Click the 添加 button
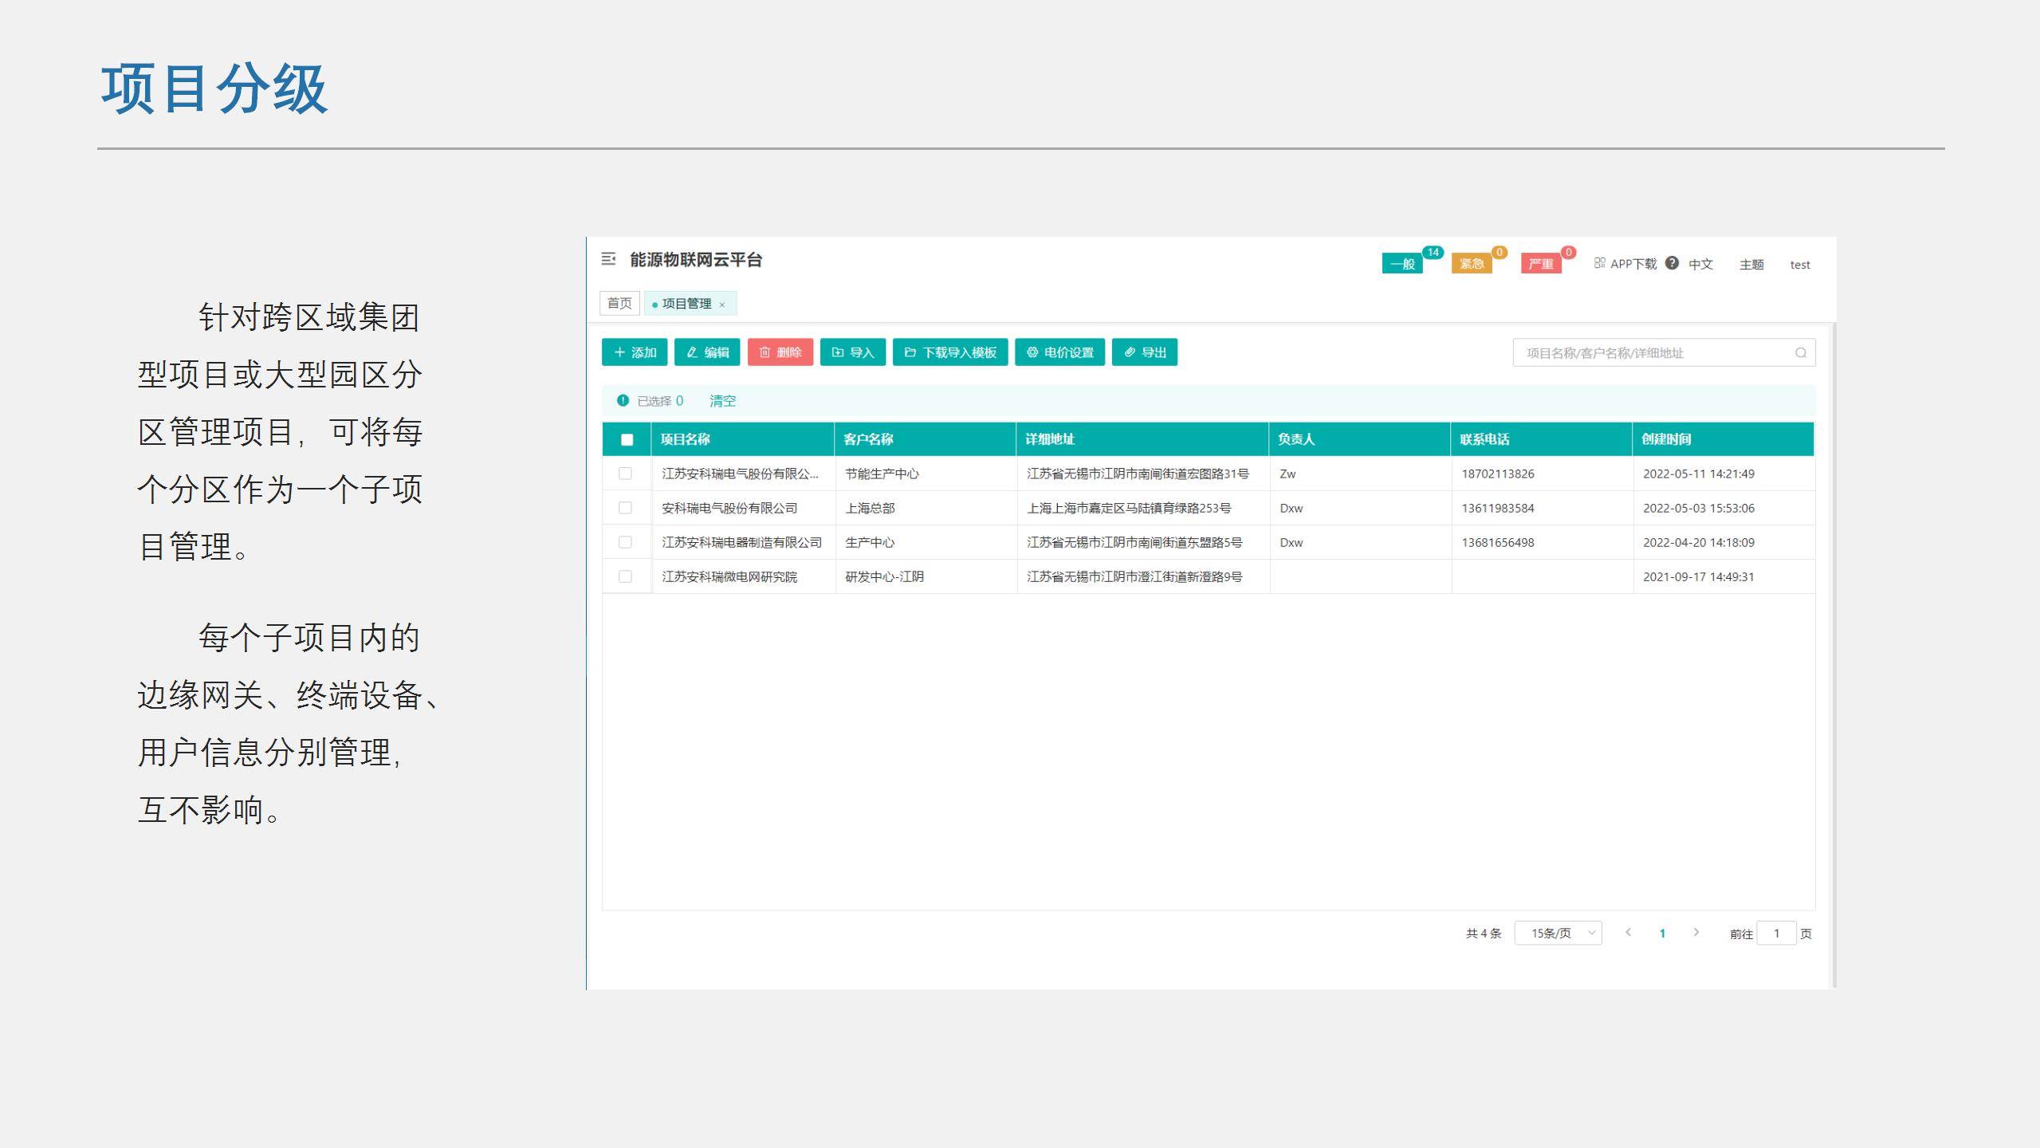The height and width of the screenshot is (1148, 2040). (635, 352)
